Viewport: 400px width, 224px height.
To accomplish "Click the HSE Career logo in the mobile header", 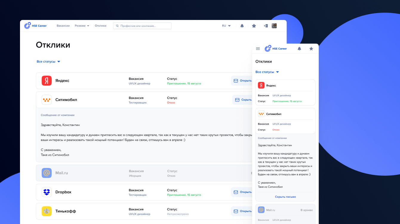I will (276, 49).
